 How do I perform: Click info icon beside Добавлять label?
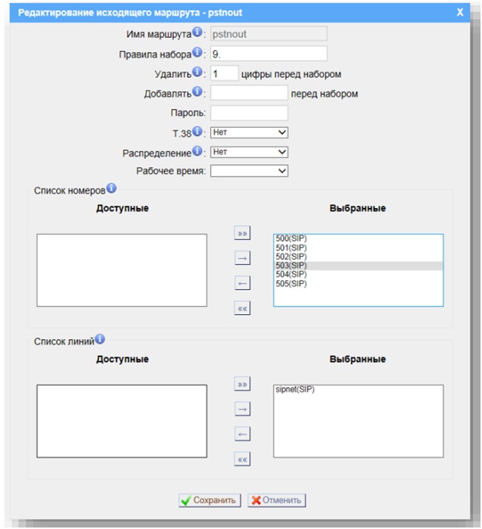coord(197,92)
